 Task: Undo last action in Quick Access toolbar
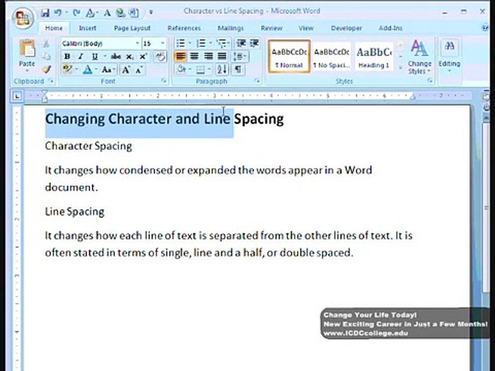point(58,12)
